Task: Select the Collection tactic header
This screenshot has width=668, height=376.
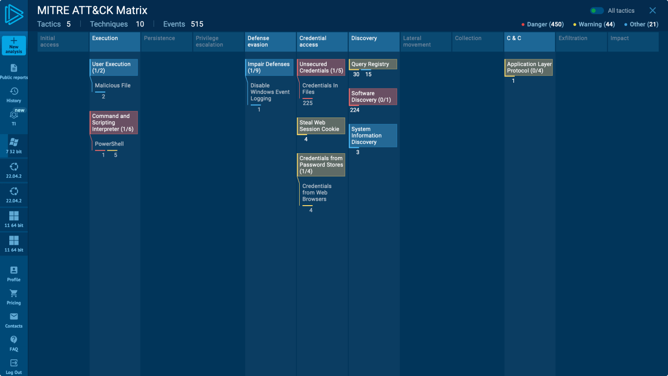Action: (478, 42)
